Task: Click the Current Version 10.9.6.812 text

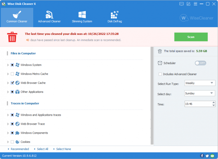Action: [19, 156]
